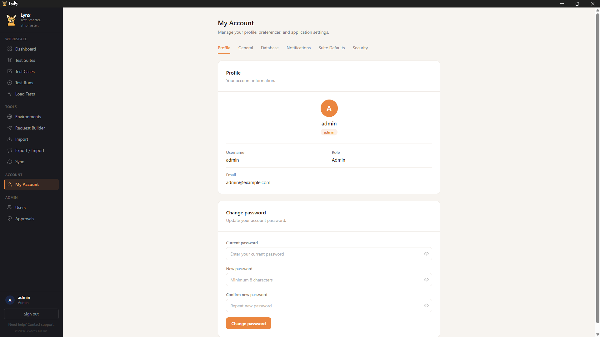Viewport: 600px width, 337px height.
Task: Open the Sync tool
Action: pos(19,161)
